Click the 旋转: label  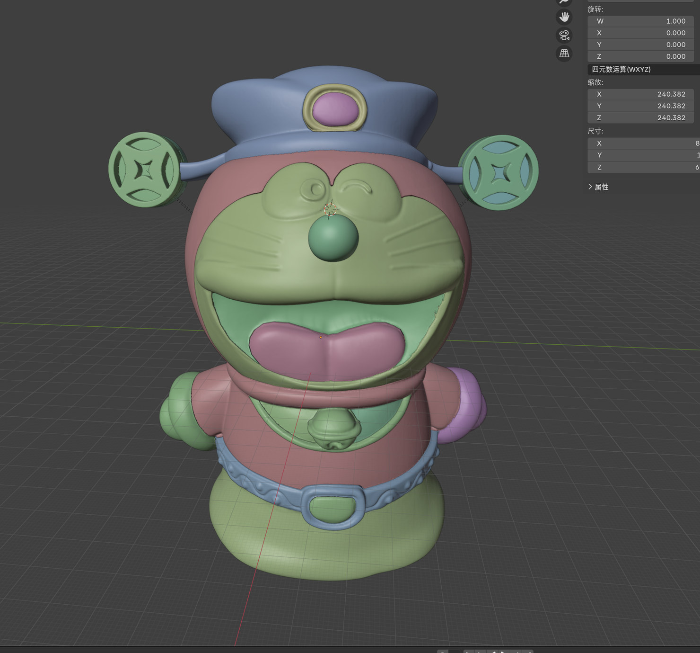click(595, 9)
